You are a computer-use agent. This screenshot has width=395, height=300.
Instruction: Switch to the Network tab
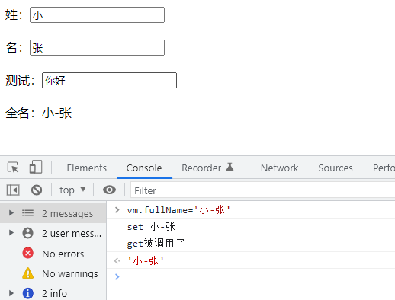coord(279,168)
